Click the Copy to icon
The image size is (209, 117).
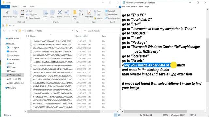click(52, 13)
